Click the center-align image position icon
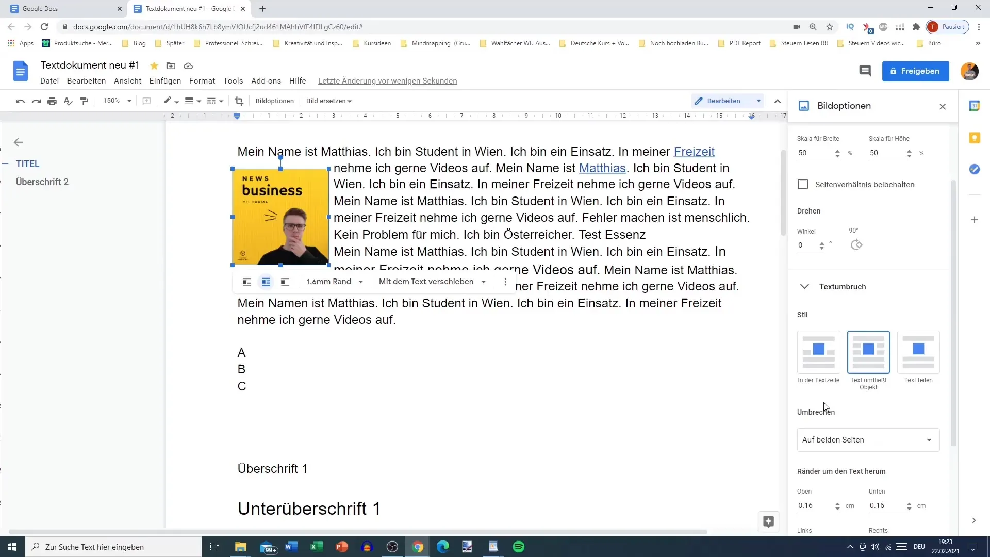 (x=266, y=282)
